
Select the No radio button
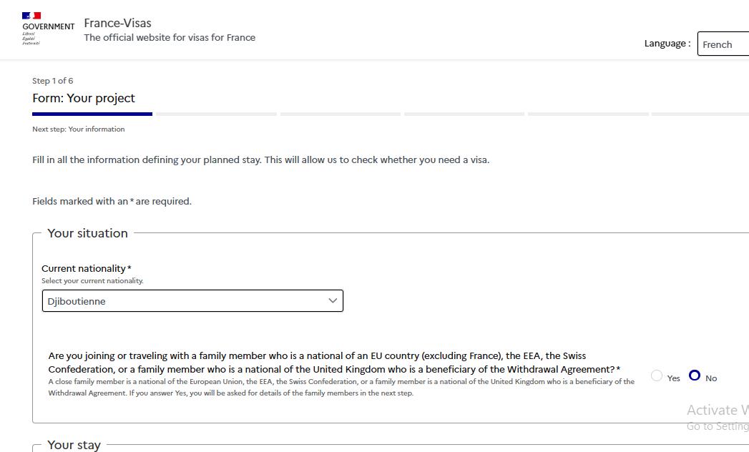tap(695, 375)
